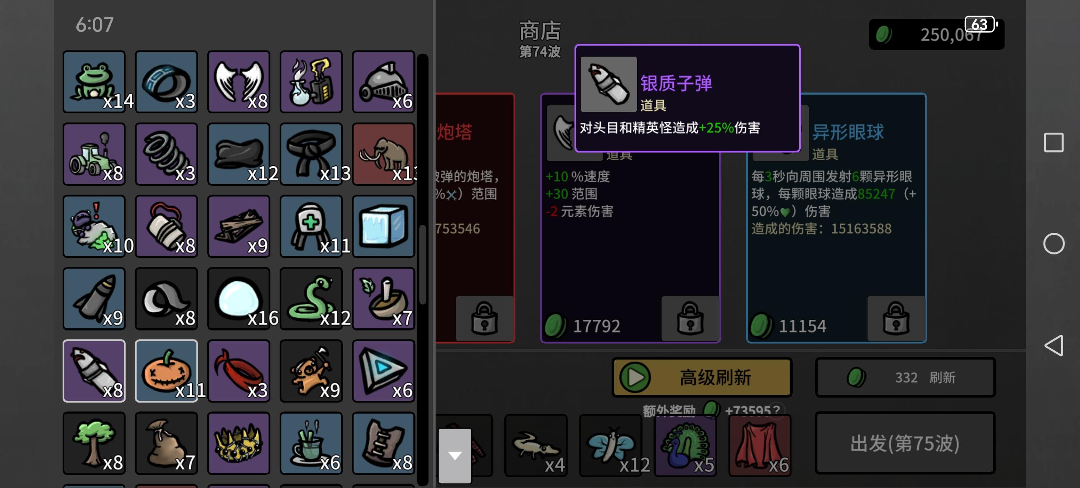Image resolution: width=1080 pixels, height=488 pixels.
Task: Tap the jack-o-lantern pumpkin item
Action: [166, 371]
